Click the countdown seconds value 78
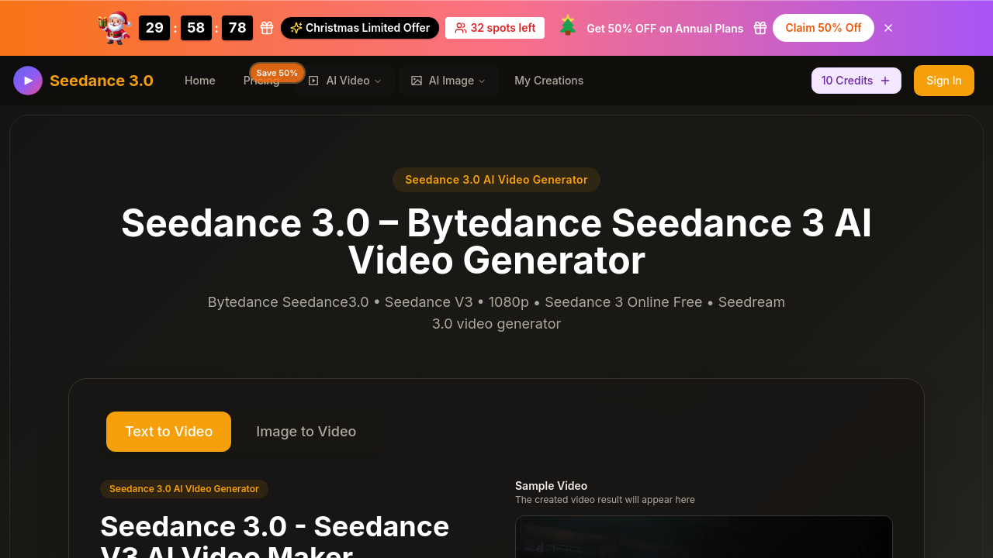This screenshot has height=558, width=993. (237, 28)
